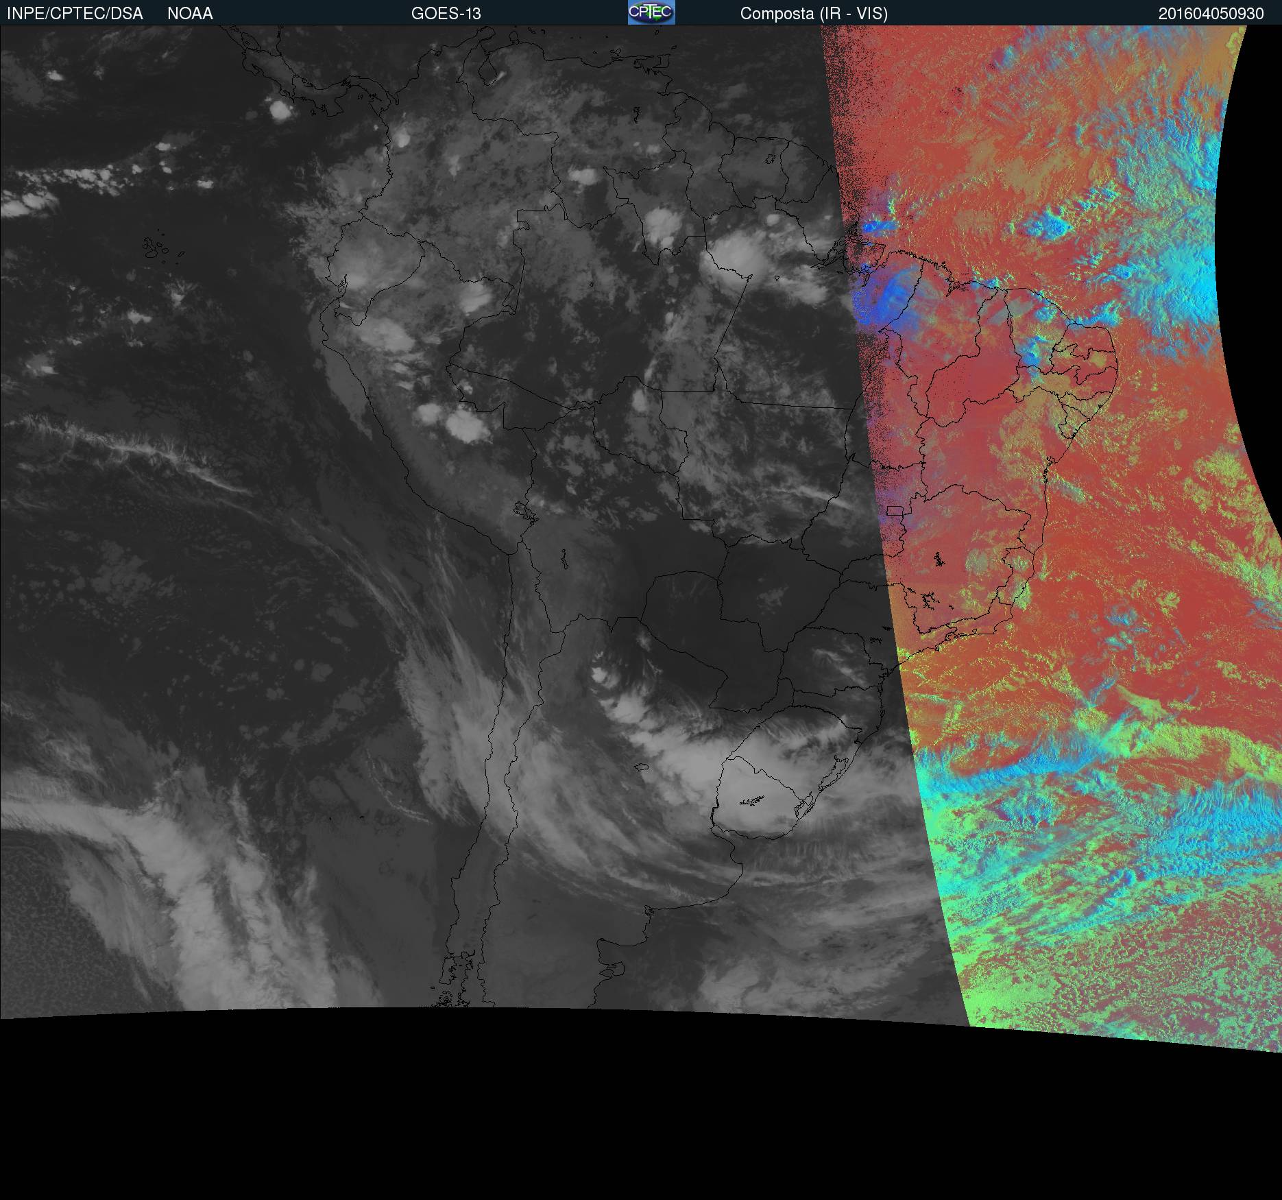Select the INPE/CPTEC/DSA header text
Image resolution: width=1282 pixels, height=1200 pixels.
pyautogui.click(x=75, y=14)
